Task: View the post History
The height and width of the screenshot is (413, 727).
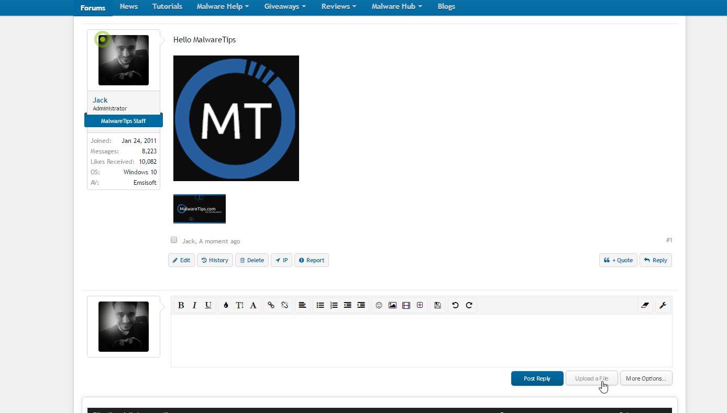Action: 215,260
